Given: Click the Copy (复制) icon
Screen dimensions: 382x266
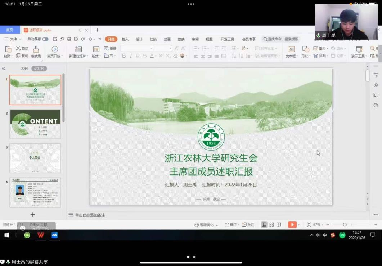Looking at the screenshot, I should 18,56.
